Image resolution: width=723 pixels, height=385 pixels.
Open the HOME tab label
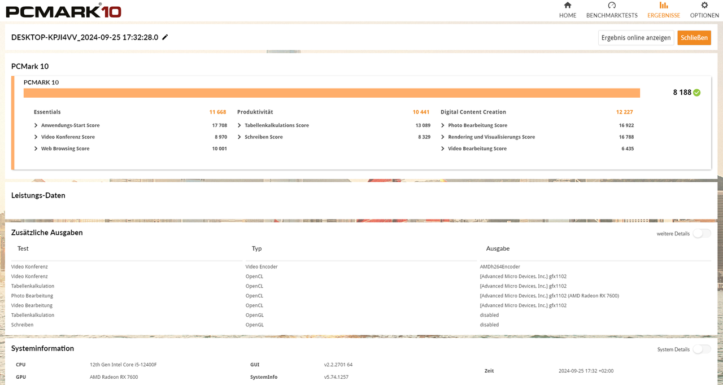[568, 15]
